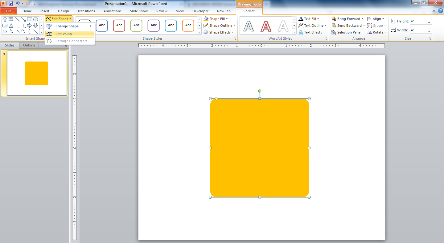
Task: Apply the red outline Abc shape style
Action: point(119,25)
